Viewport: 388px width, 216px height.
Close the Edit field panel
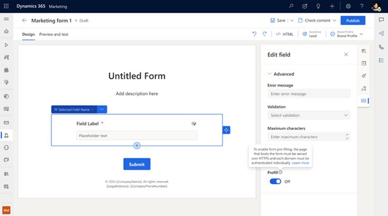(346, 54)
